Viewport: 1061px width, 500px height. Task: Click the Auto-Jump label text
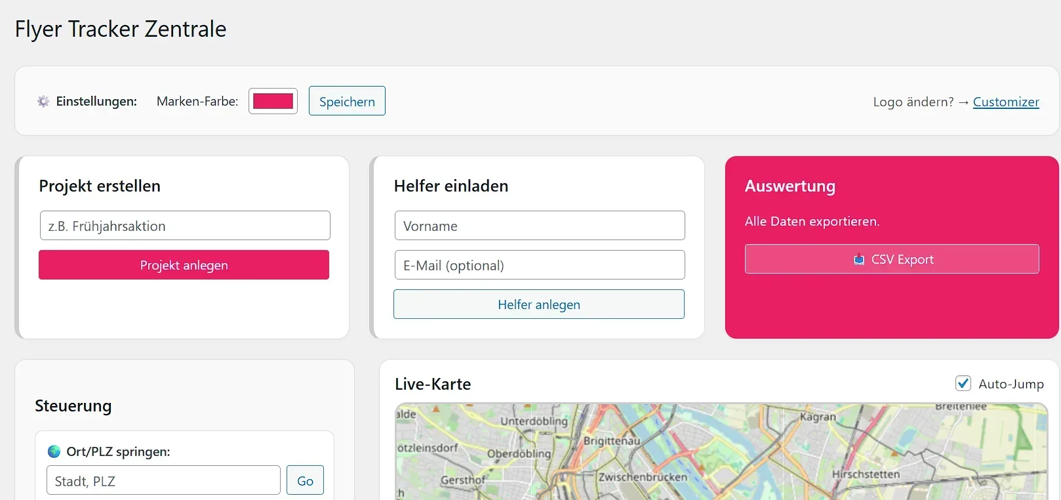pyautogui.click(x=1011, y=384)
